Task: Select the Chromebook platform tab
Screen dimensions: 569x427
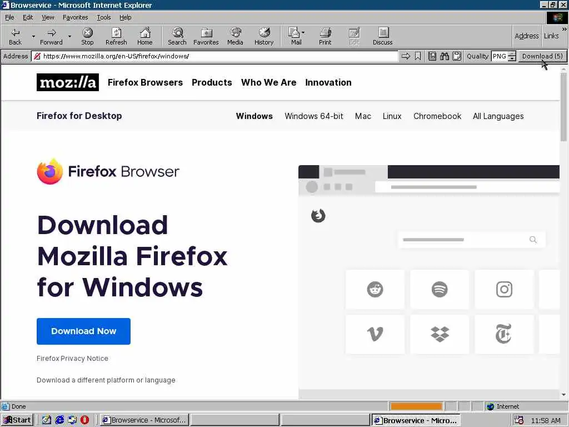Action: click(437, 116)
